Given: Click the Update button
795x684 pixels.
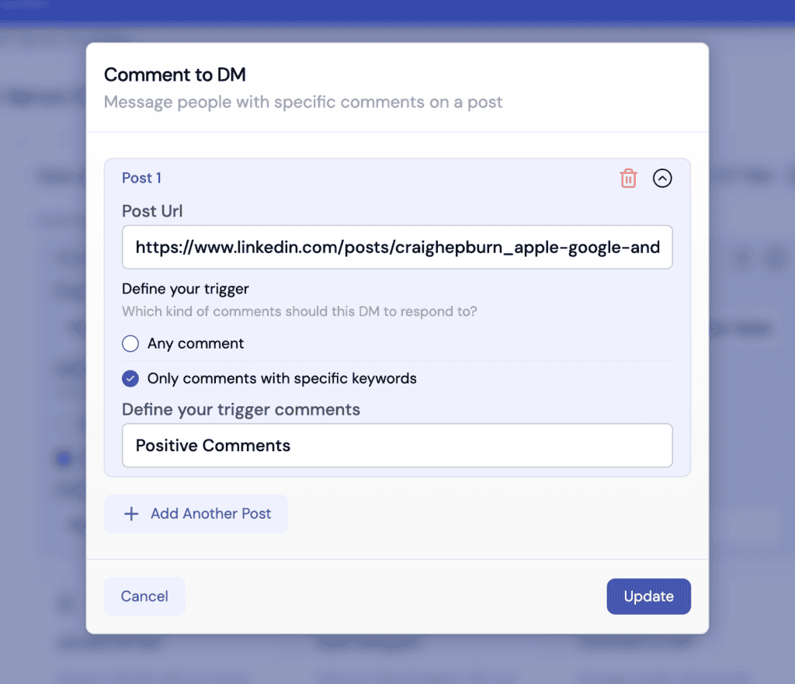Looking at the screenshot, I should (648, 596).
